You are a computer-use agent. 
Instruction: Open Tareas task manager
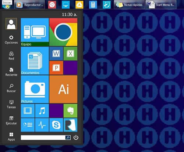(x=11, y=104)
